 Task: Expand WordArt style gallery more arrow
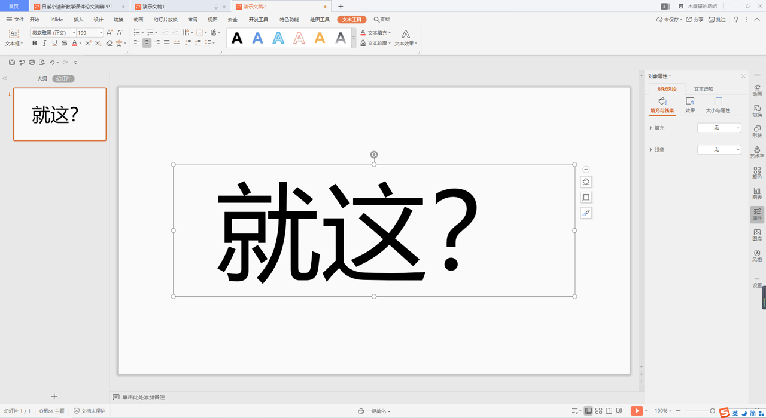353,38
